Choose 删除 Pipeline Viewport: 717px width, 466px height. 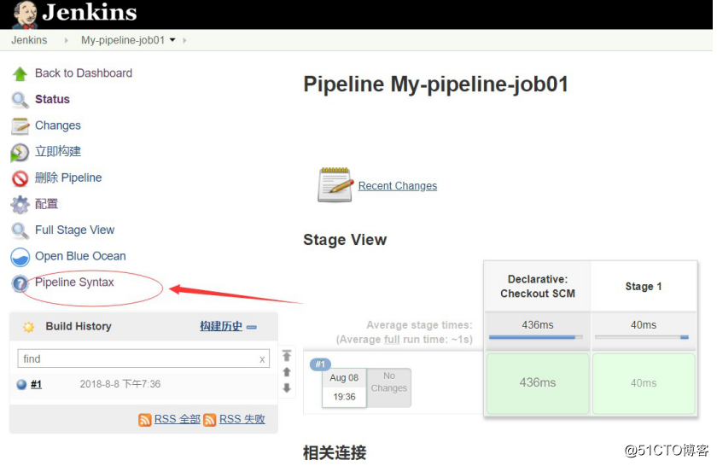pyautogui.click(x=68, y=178)
